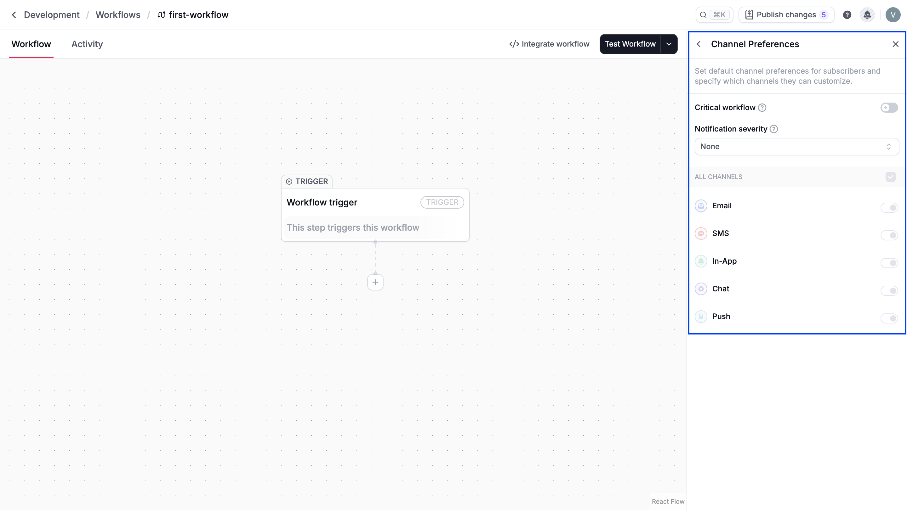Switch to the Activity tab

coord(87,44)
